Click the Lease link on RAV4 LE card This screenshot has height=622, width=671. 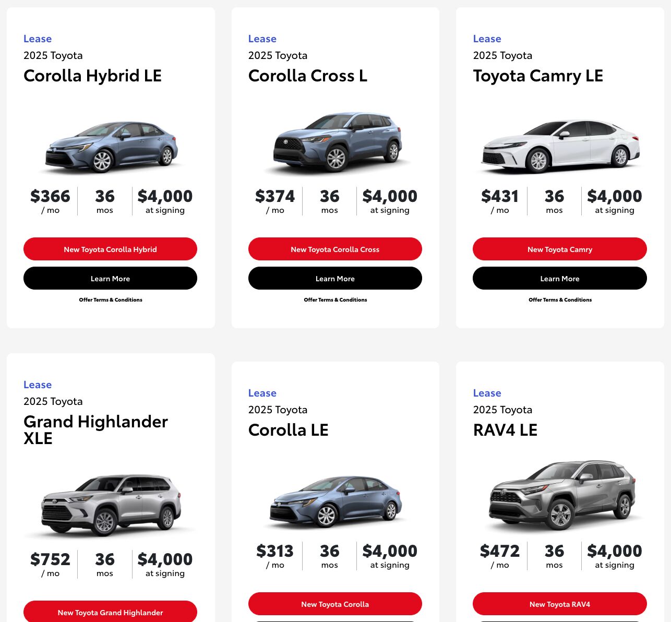click(x=487, y=392)
